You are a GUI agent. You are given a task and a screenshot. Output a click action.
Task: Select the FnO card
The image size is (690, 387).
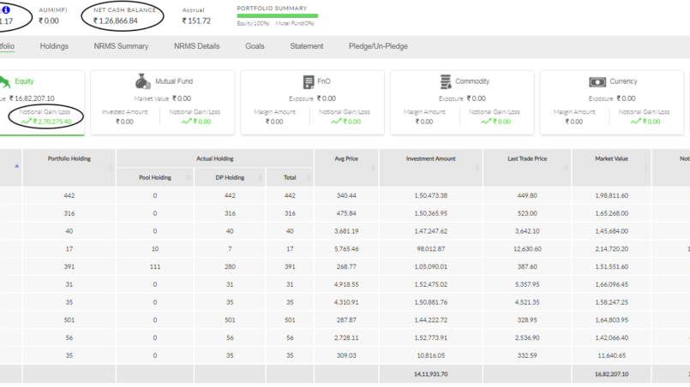click(x=312, y=102)
